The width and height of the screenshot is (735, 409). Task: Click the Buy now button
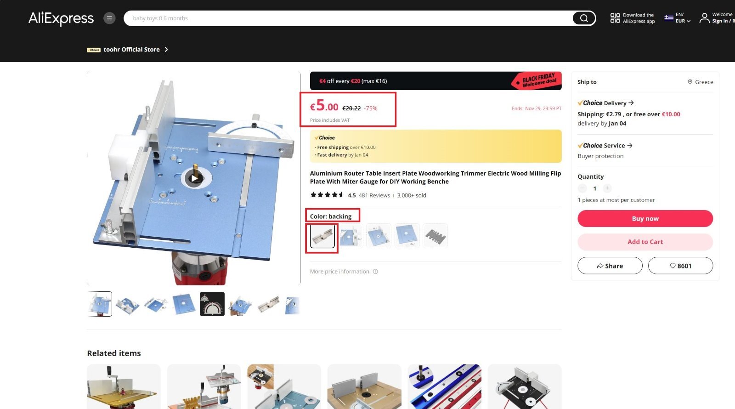645,218
